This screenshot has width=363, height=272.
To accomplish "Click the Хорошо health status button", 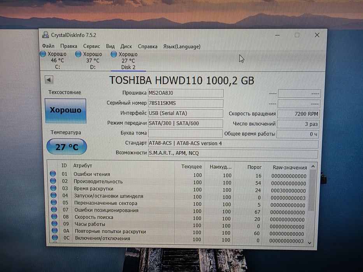I will (65, 111).
